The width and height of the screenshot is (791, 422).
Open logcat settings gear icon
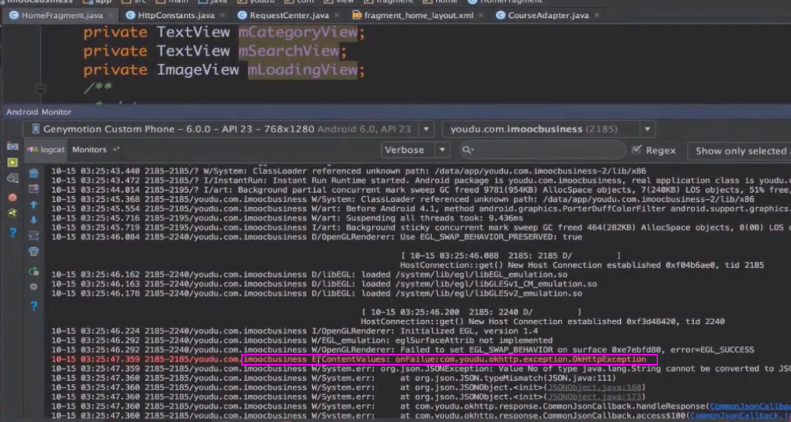point(33,287)
